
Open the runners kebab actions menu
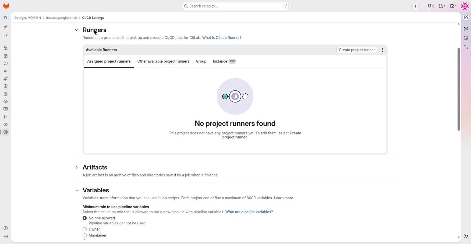382,50
